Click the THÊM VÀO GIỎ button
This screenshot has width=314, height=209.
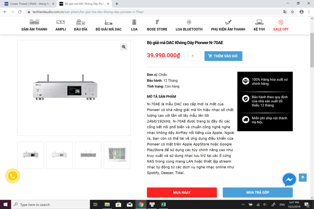(x=223, y=56)
